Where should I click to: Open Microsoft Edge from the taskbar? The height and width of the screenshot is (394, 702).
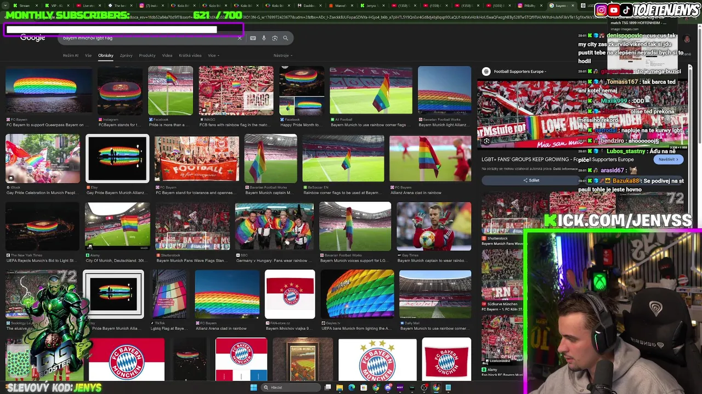[352, 387]
